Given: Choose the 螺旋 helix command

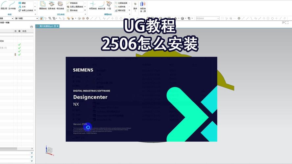Looking at the screenshot, I should pyautogui.click(x=22, y=3).
